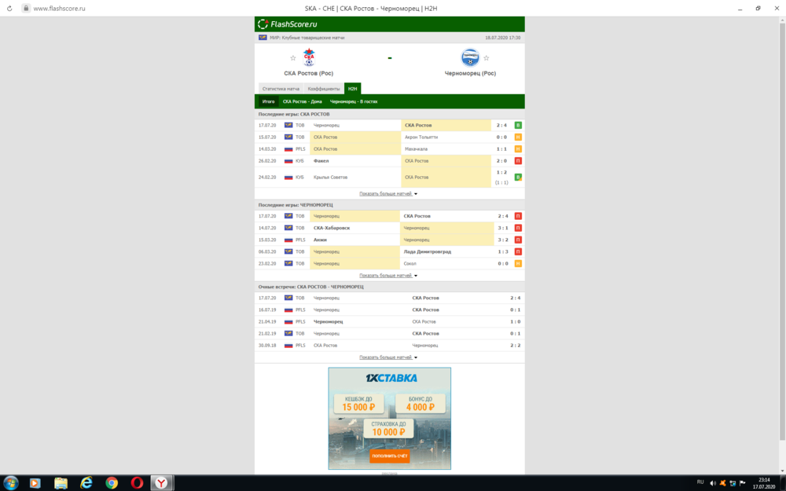This screenshot has width=786, height=491.
Task: Open Internet Explorer from taskbar
Action: pyautogui.click(x=86, y=483)
